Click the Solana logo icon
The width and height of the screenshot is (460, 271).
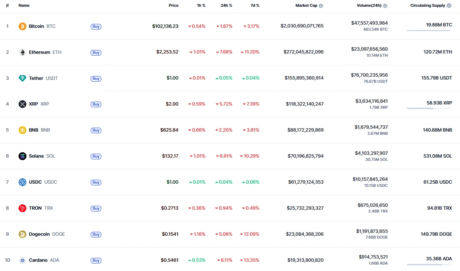tap(22, 156)
